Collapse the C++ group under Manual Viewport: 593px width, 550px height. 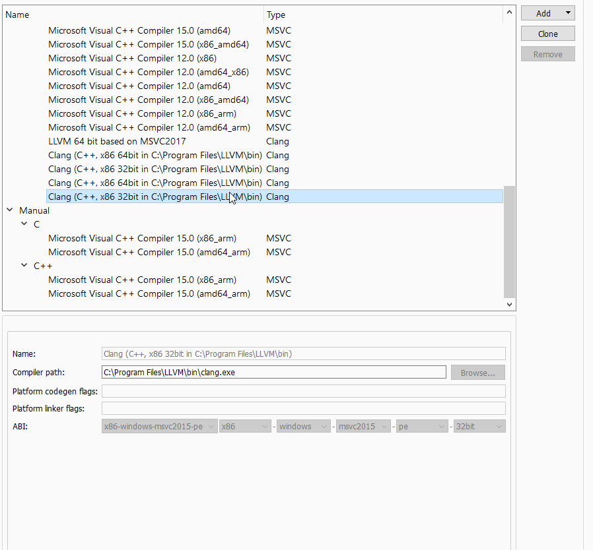[24, 266]
